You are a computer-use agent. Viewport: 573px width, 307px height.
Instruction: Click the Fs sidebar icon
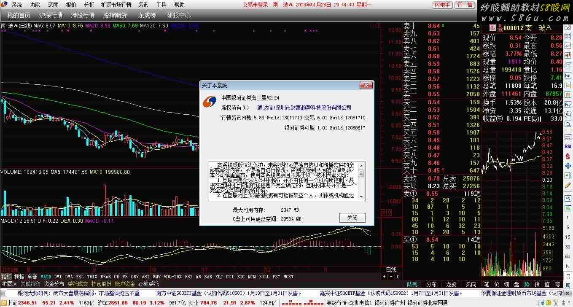tap(568, 199)
